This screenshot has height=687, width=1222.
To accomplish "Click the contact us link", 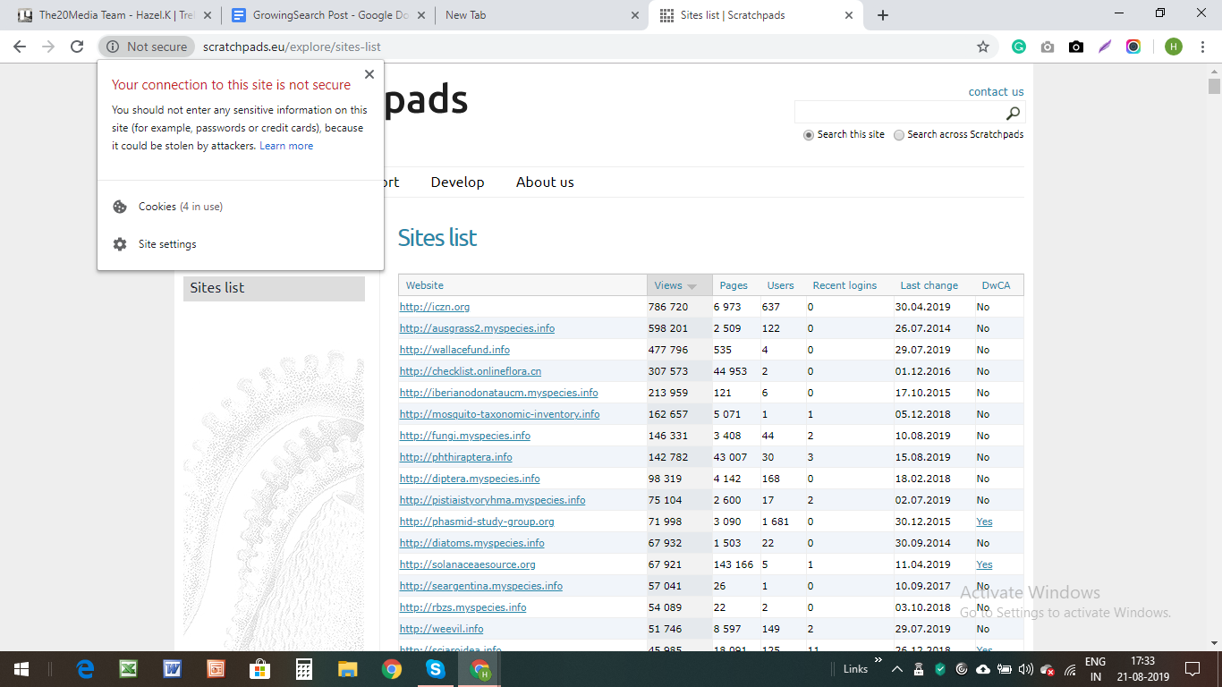I will [996, 91].
